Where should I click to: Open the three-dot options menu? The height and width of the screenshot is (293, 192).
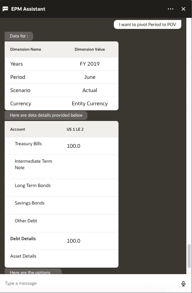tap(171, 9)
